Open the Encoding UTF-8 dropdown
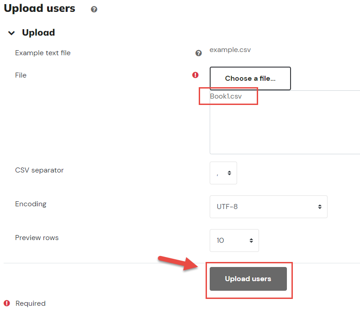360x314 pixels. [268, 207]
